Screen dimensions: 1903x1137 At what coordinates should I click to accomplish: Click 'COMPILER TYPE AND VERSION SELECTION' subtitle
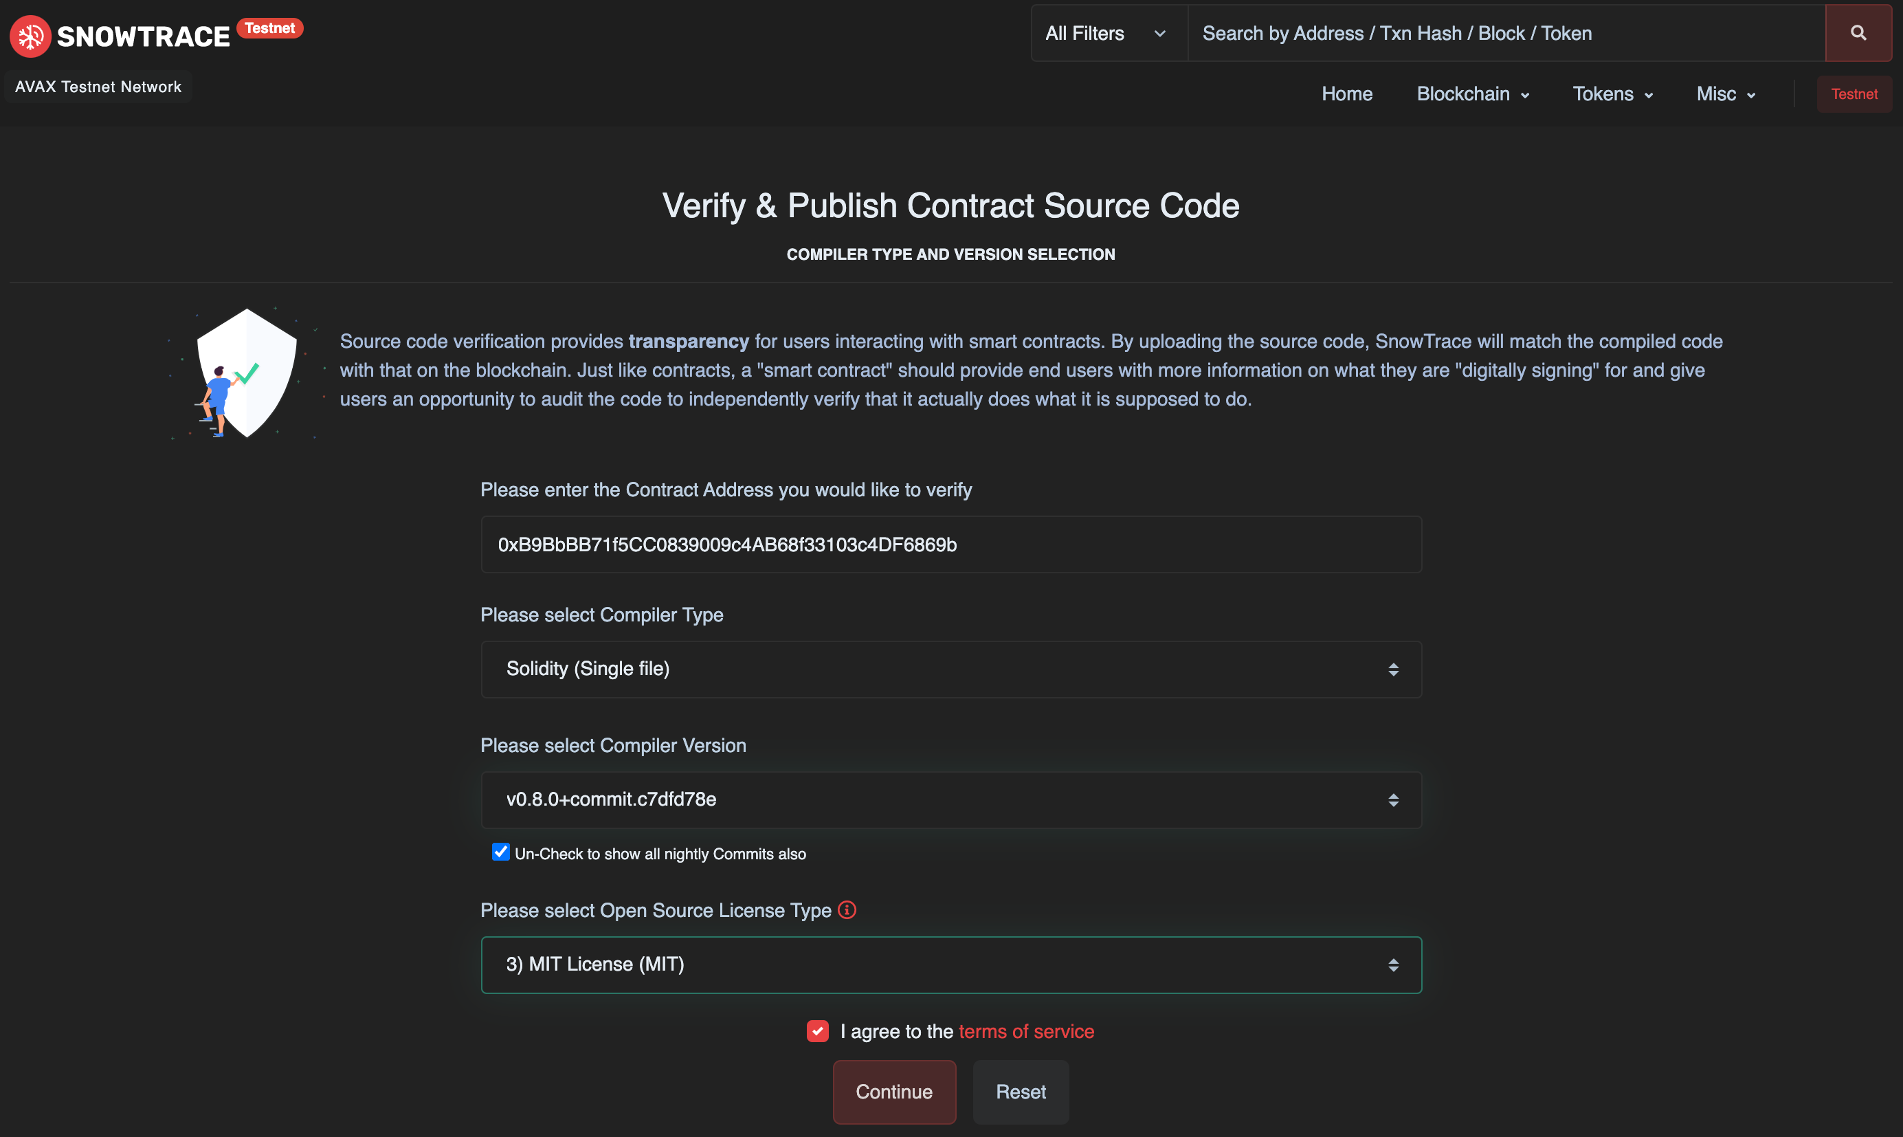[951, 254]
